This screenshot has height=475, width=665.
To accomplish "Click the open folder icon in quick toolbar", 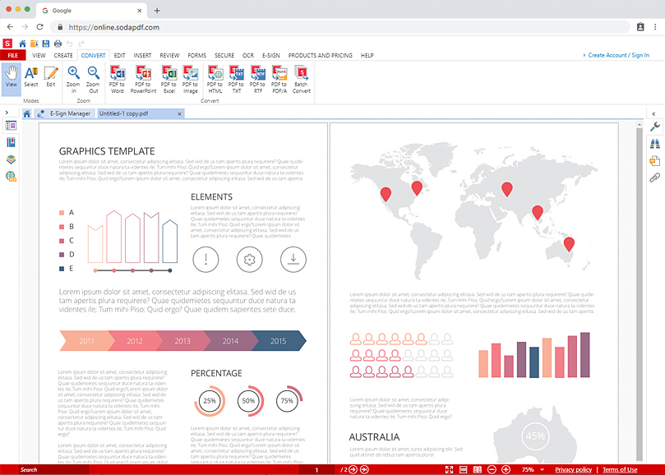I will click(x=35, y=44).
